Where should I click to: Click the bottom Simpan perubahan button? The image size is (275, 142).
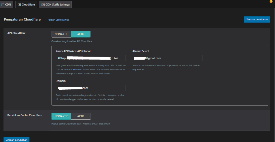(x=16, y=140)
